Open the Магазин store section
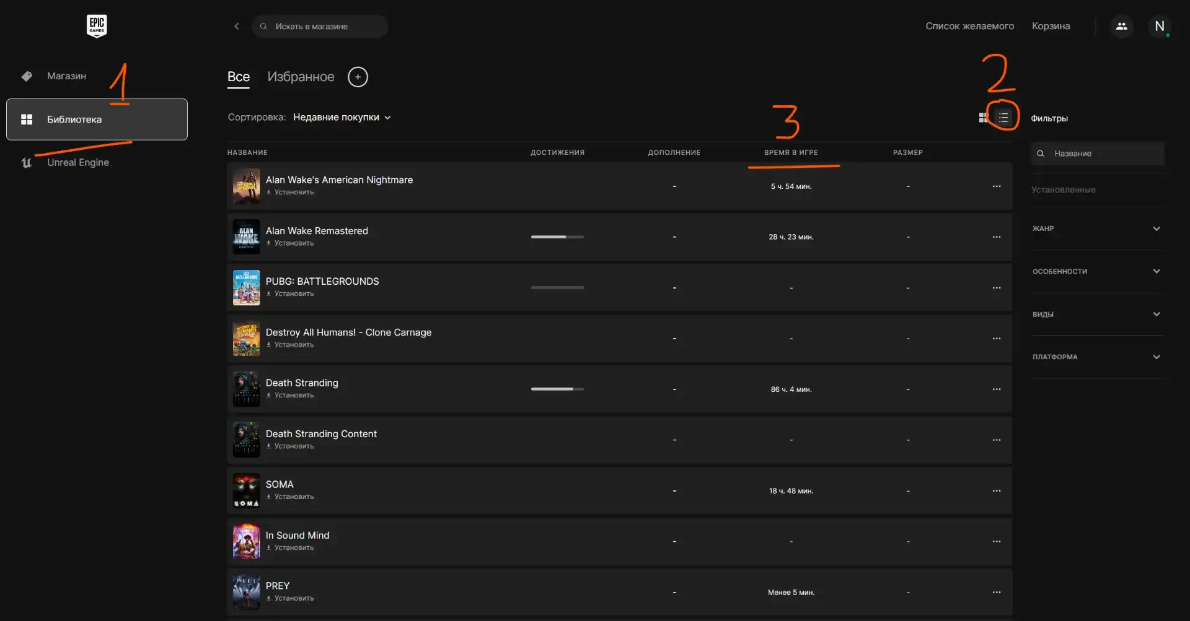Image resolution: width=1190 pixels, height=621 pixels. coord(66,76)
